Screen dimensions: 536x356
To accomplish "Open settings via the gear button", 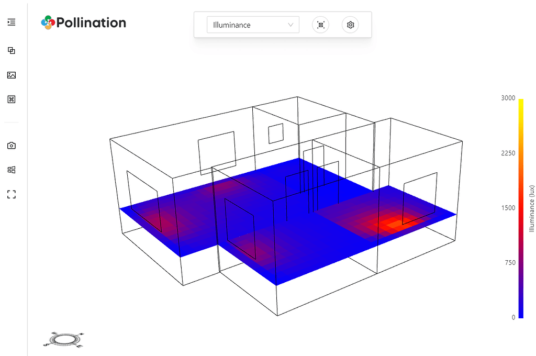I will (350, 25).
